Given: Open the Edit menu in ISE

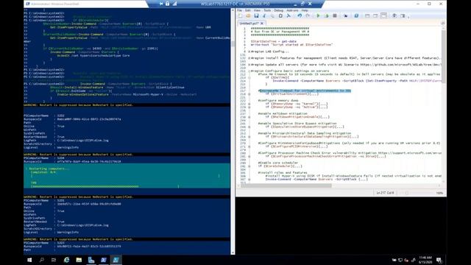Looking at the screenshot, I should point(248,10).
